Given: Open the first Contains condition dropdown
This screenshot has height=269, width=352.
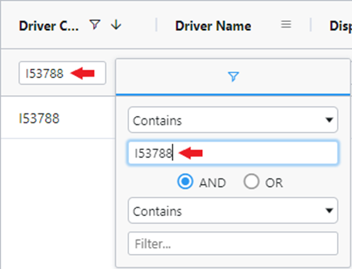Looking at the screenshot, I should point(233,120).
